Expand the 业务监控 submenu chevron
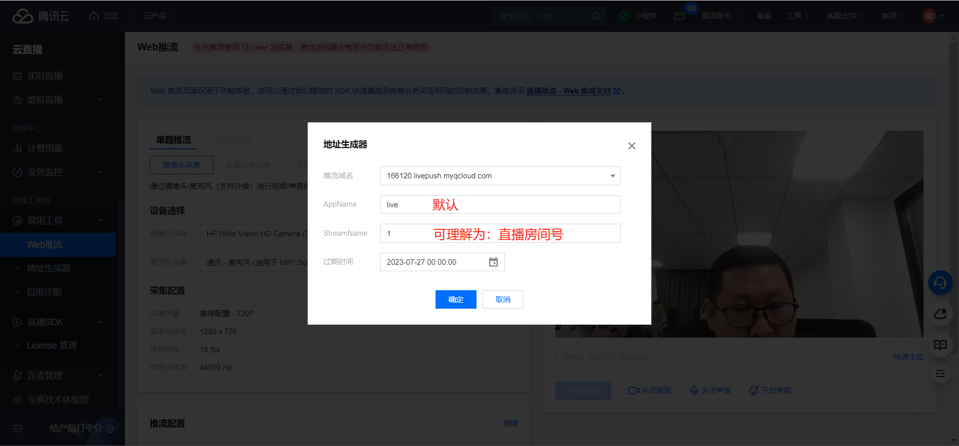This screenshot has width=959, height=446. 101,172
